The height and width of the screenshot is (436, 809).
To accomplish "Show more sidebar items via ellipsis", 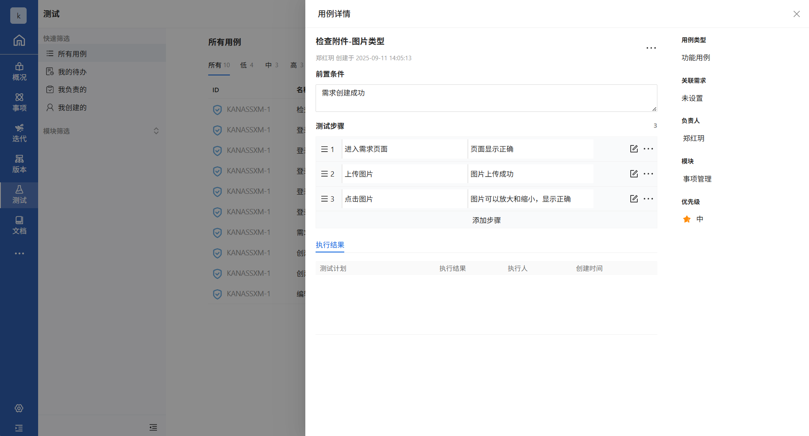I will pyautogui.click(x=19, y=253).
